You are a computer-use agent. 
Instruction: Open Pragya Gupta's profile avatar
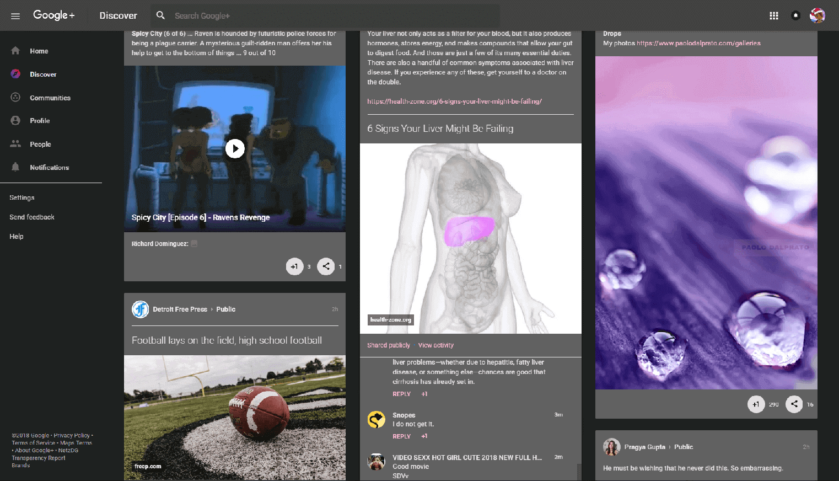[x=612, y=447]
